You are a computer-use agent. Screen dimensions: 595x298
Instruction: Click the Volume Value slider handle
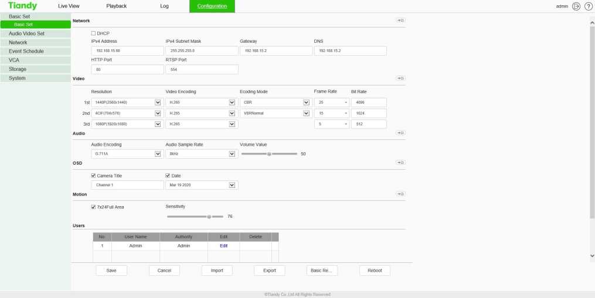[269, 154]
